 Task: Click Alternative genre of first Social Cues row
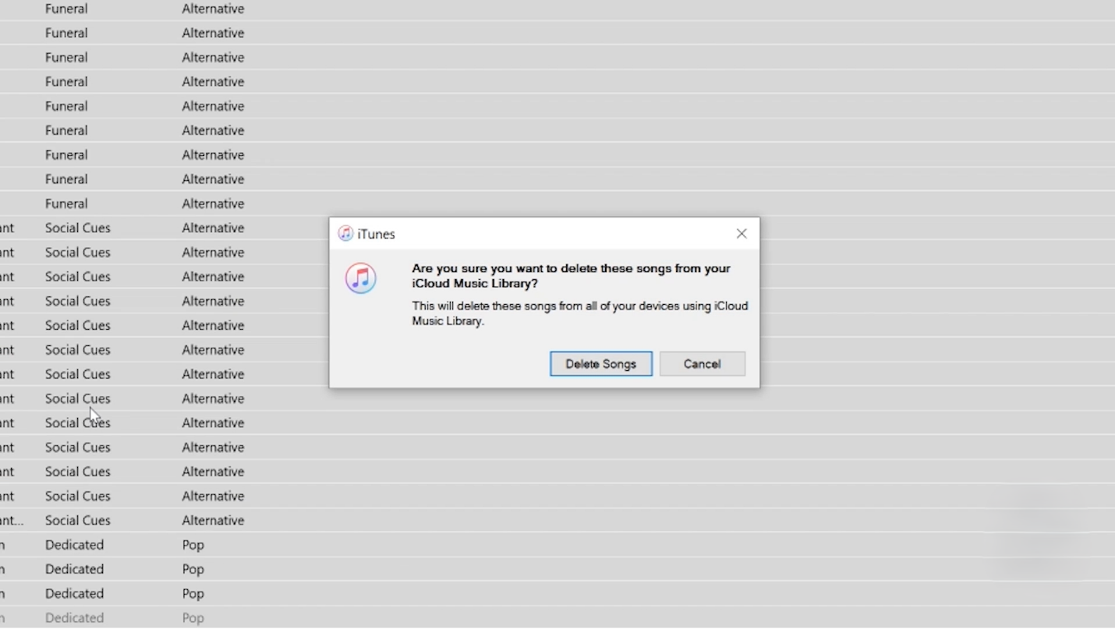point(213,228)
